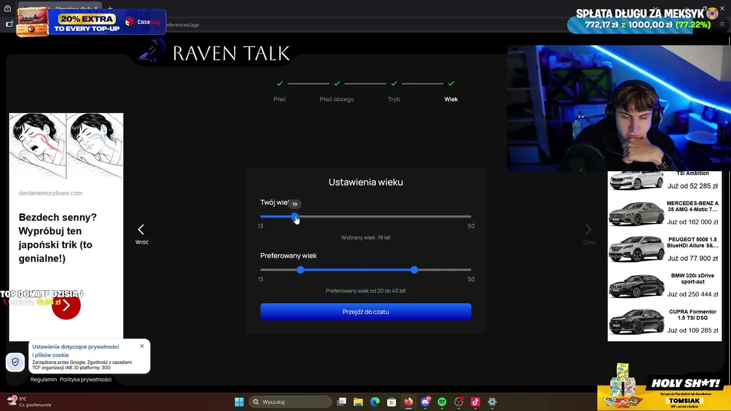Open OBS Studio from taskbar

pos(459,402)
